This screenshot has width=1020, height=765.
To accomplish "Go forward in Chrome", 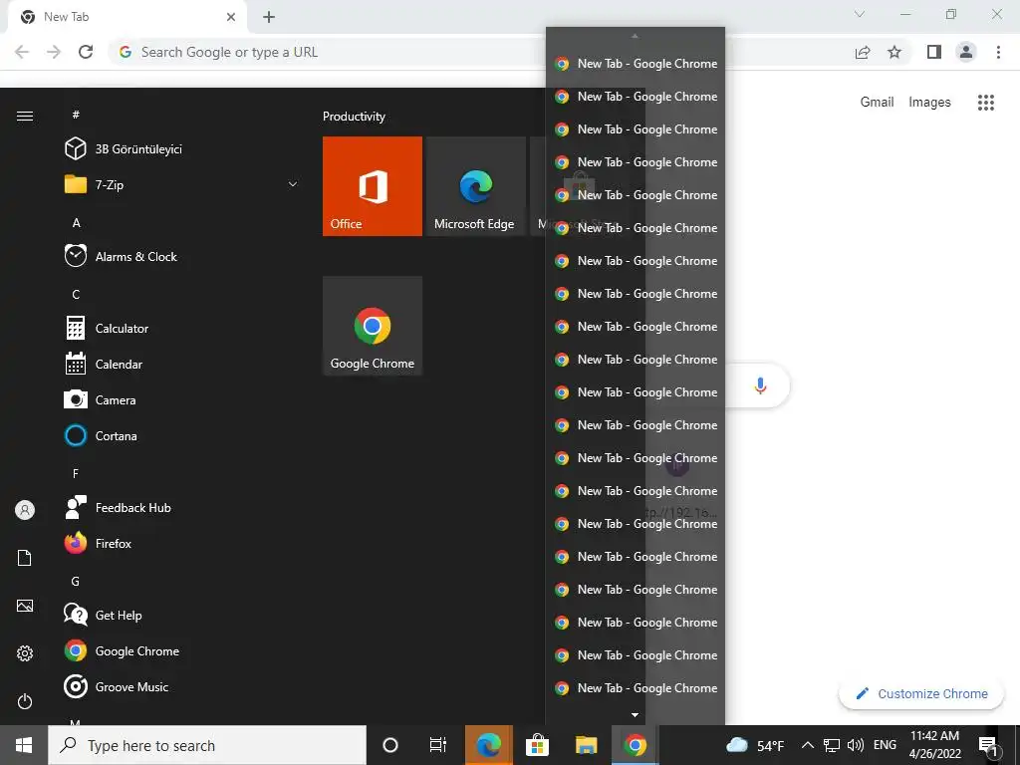I will (54, 52).
